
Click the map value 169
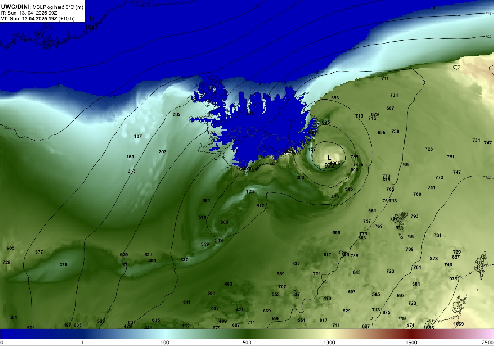point(130,157)
